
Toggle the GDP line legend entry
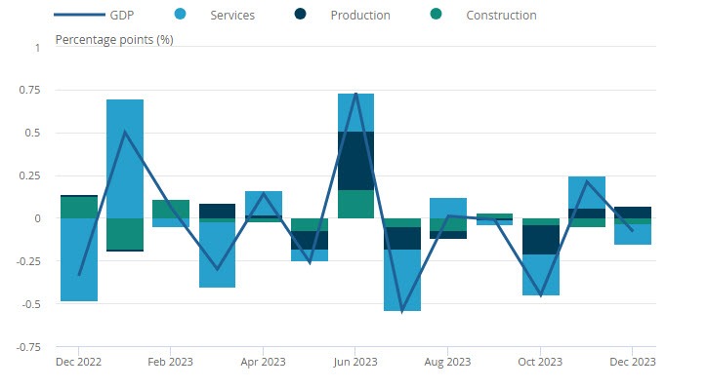tap(94, 15)
